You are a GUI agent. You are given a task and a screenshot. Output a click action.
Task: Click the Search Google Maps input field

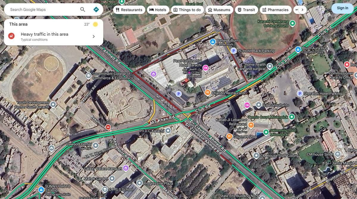click(42, 9)
